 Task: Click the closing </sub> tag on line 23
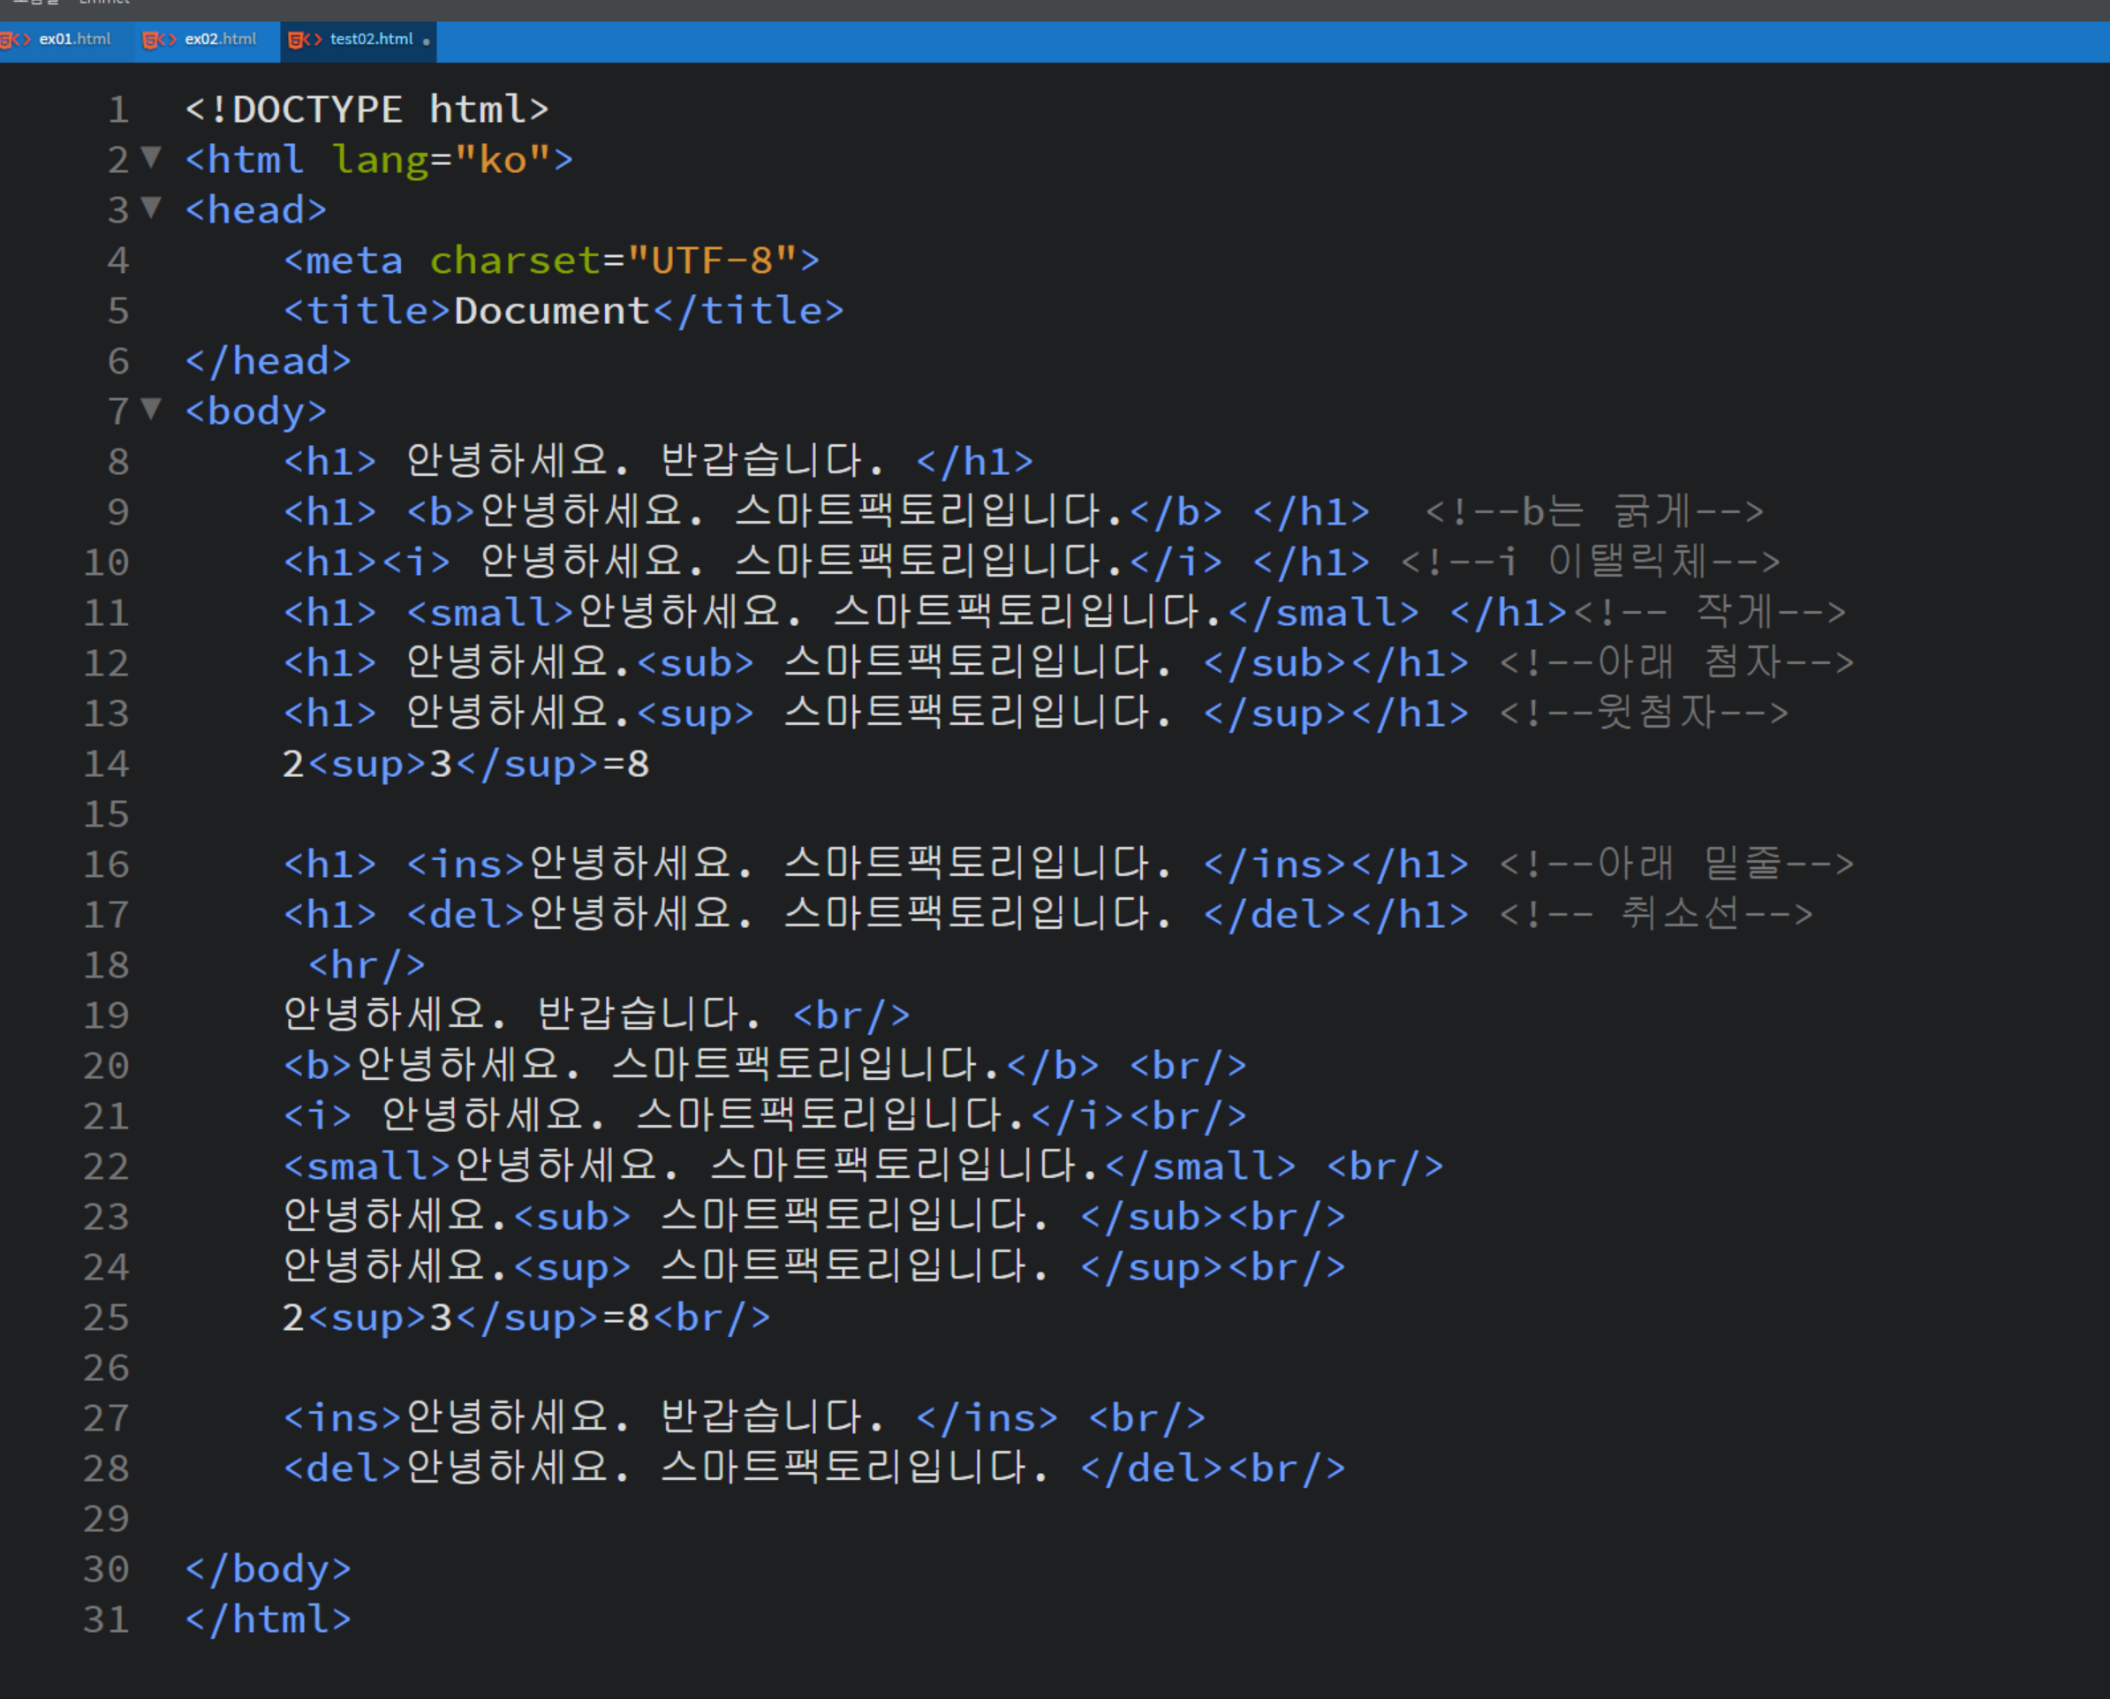tap(1152, 1217)
